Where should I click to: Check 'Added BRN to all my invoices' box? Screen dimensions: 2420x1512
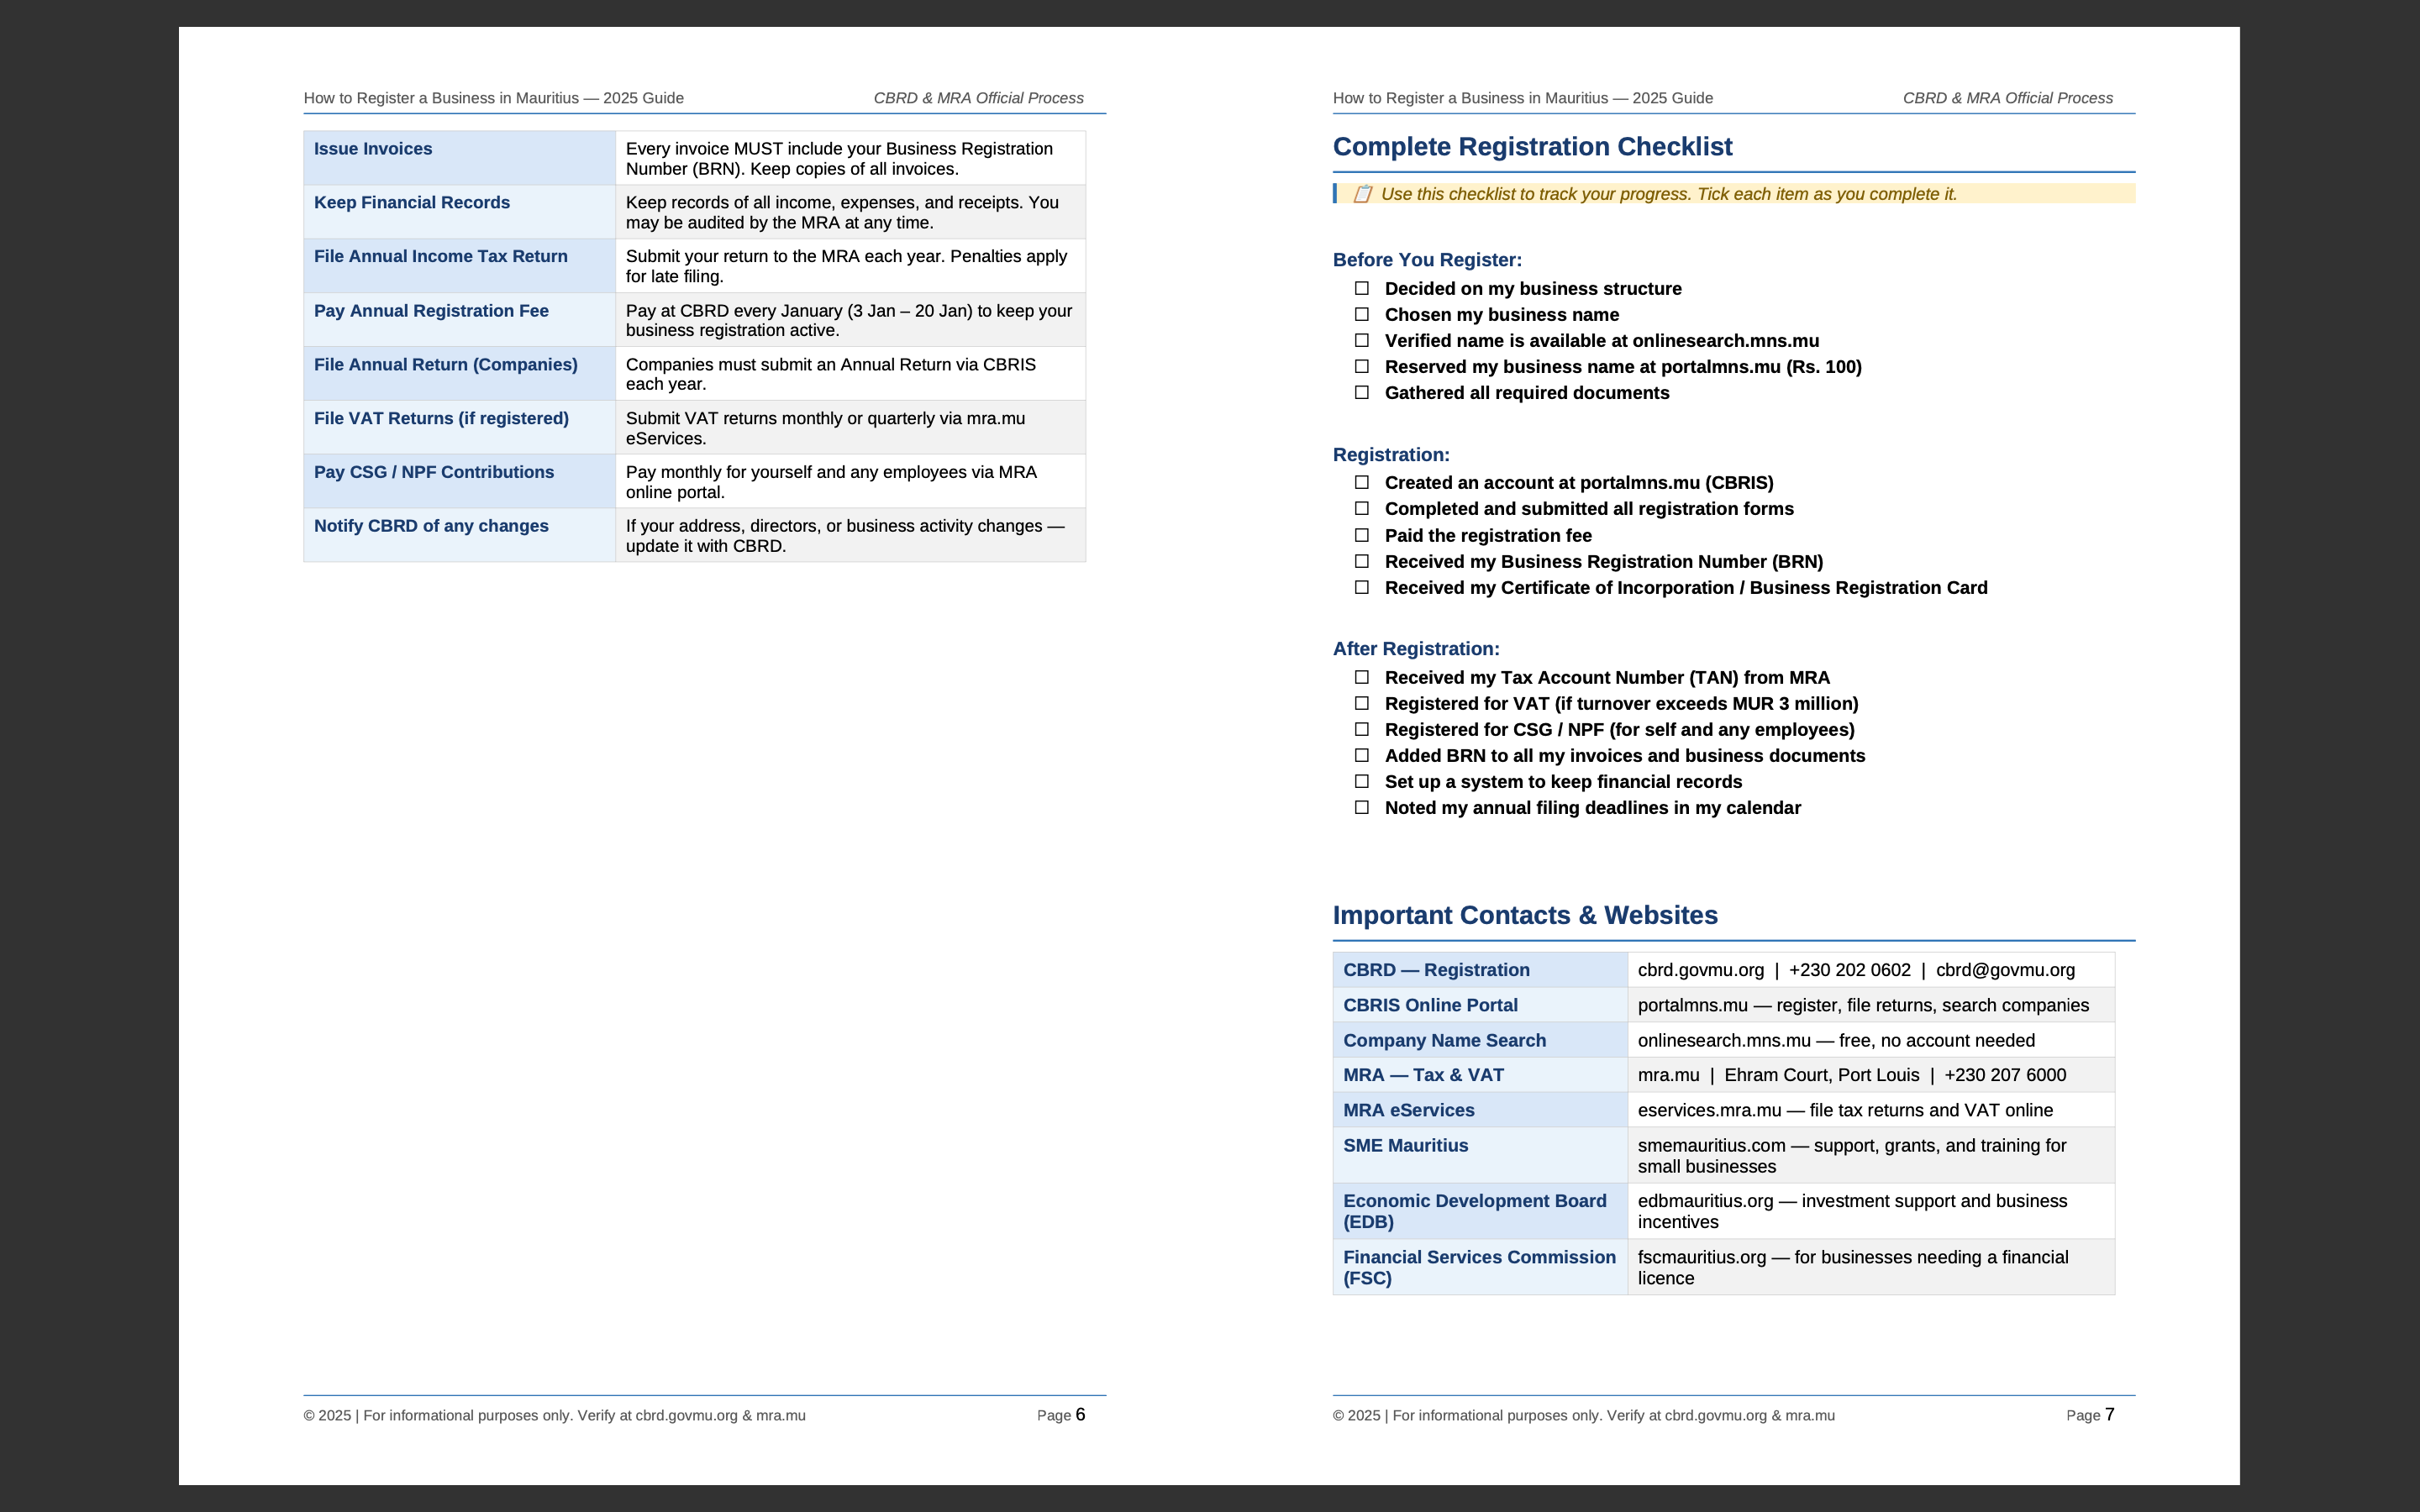[1361, 756]
